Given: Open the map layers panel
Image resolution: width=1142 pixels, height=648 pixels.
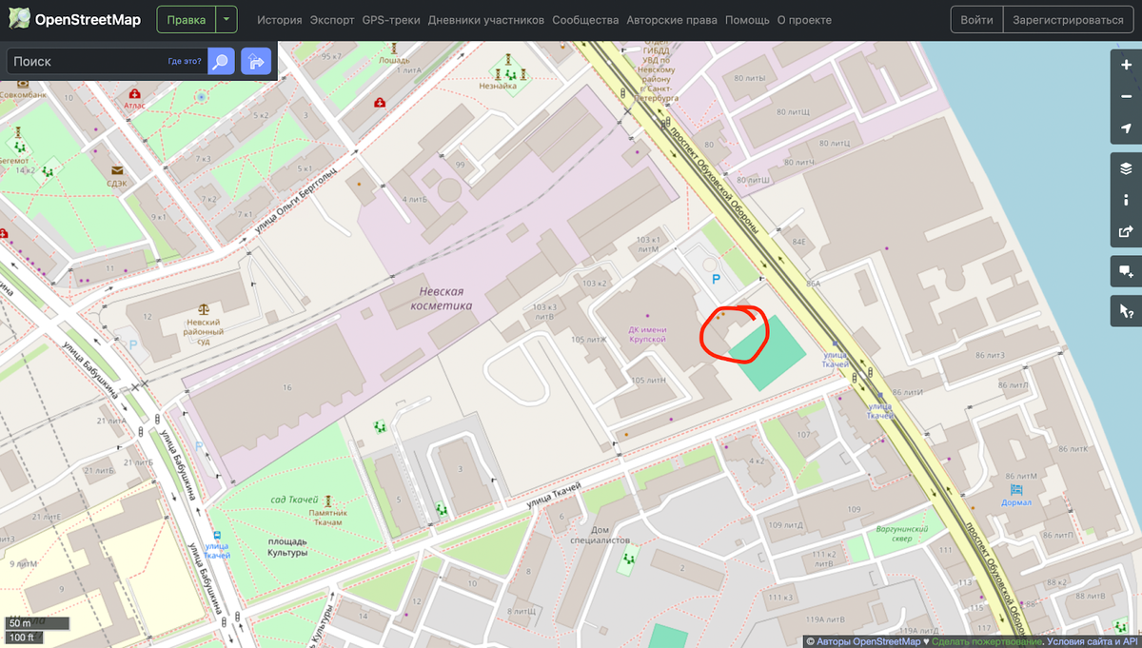Looking at the screenshot, I should pyautogui.click(x=1127, y=168).
